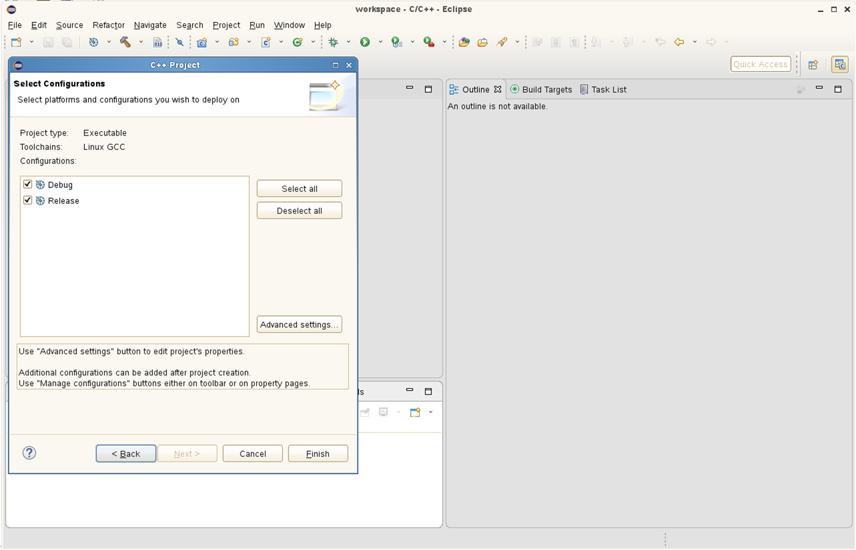856x550 pixels.
Task: Click the Open Element folder icon
Action: tap(464, 42)
